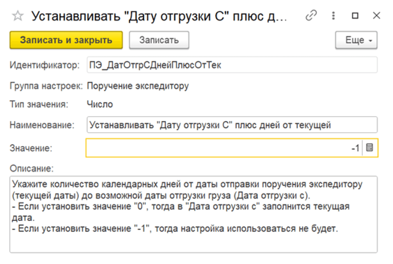Click the Тип значения label
The image size is (393, 264).
point(39,104)
